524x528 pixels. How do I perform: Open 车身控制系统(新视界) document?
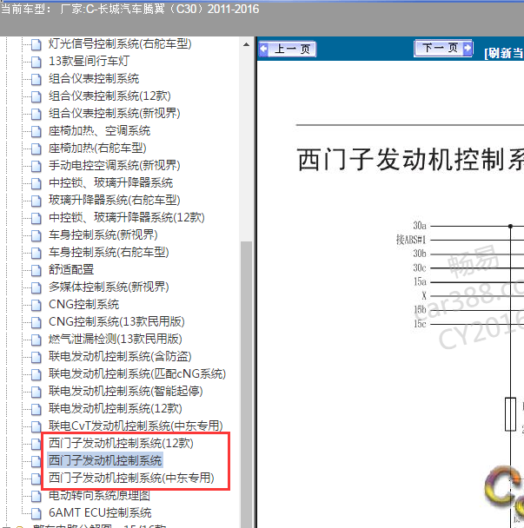pyautogui.click(x=103, y=234)
